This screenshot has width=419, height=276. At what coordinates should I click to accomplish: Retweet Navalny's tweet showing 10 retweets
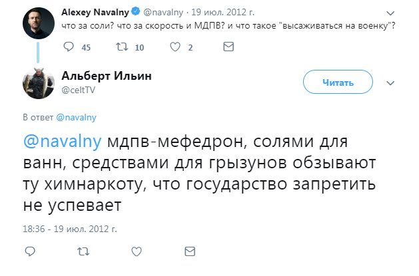click(x=122, y=47)
